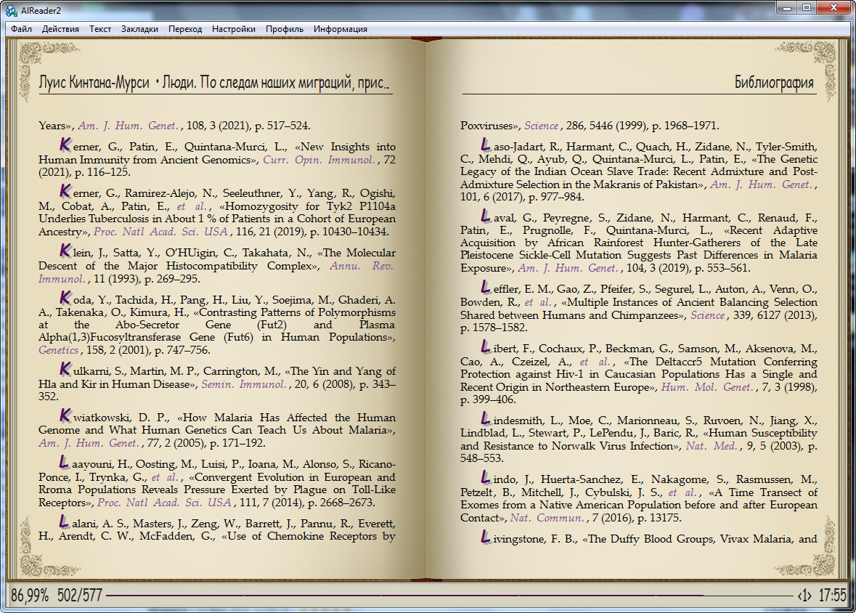Screen dimensions: 856x613
Task: Click the reading progress bar in status bar
Action: click(x=450, y=596)
